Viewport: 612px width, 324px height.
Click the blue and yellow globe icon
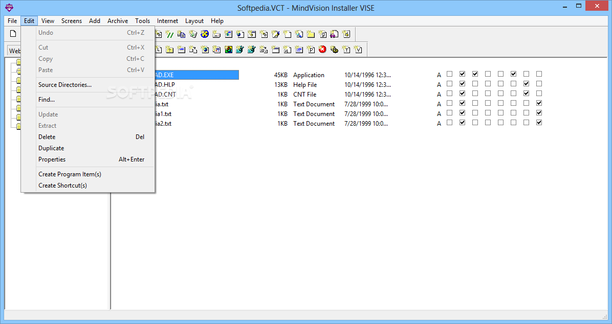tap(205, 34)
